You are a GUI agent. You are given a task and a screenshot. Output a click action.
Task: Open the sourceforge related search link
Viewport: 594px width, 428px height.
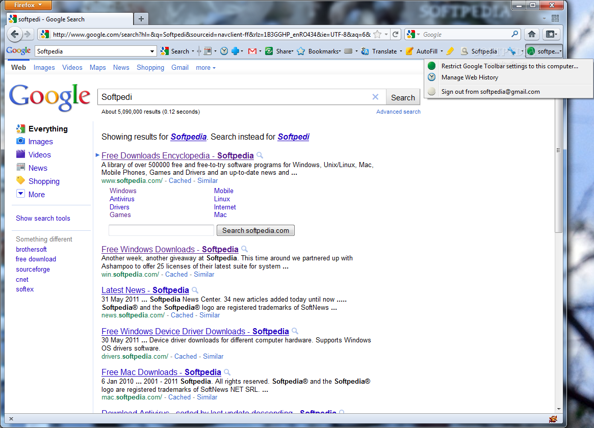coord(33,270)
